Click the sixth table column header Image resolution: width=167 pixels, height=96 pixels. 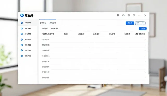[127, 34]
